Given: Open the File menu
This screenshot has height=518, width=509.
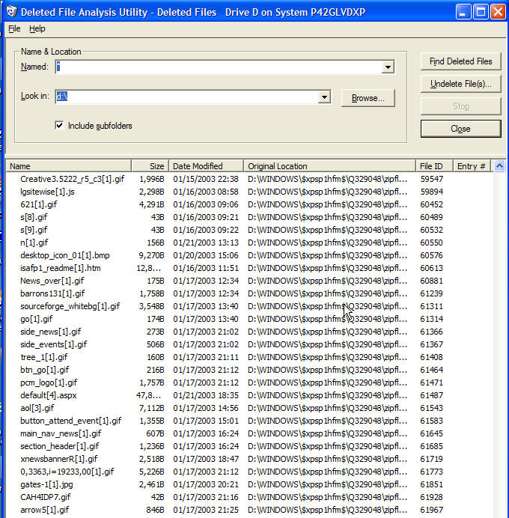Looking at the screenshot, I should coord(14,28).
